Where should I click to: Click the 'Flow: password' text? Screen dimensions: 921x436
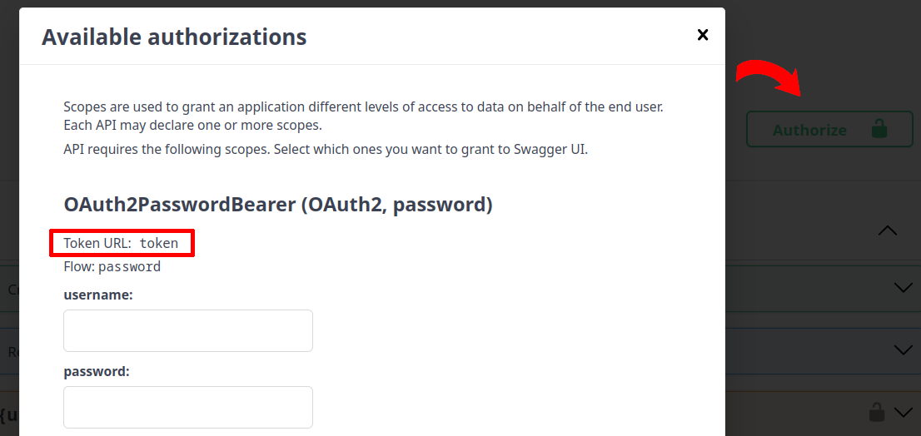pyautogui.click(x=112, y=267)
